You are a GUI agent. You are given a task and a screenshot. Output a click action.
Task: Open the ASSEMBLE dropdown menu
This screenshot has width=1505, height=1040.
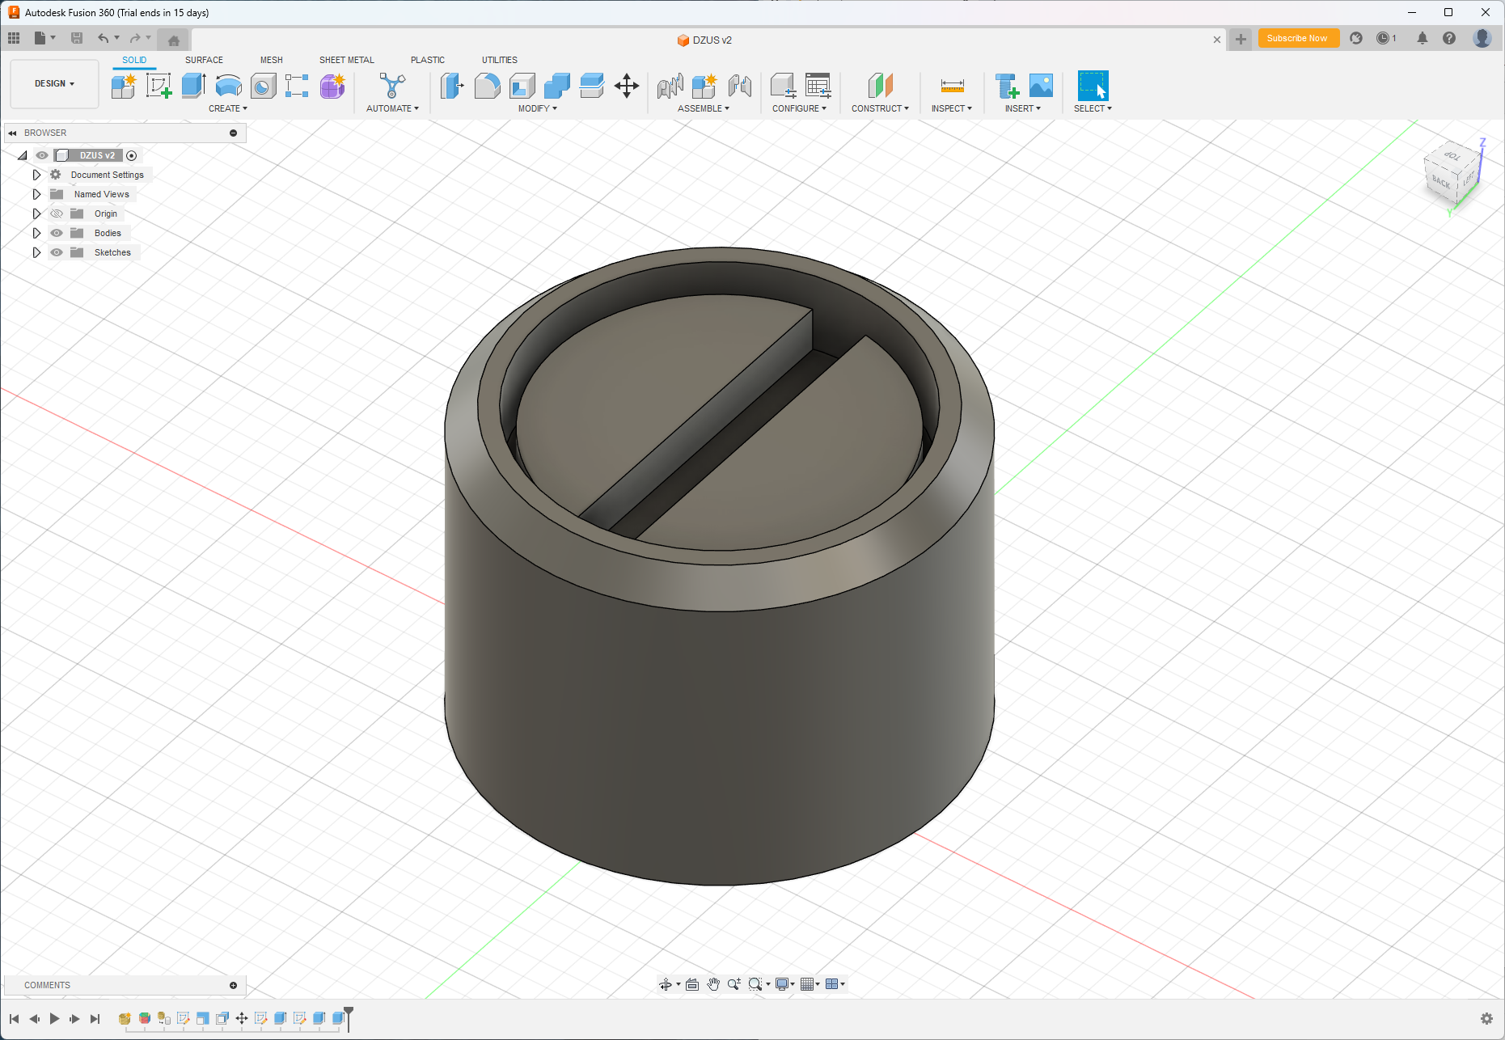(704, 108)
